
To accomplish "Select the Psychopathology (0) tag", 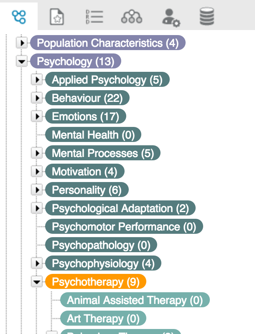I will (101, 245).
